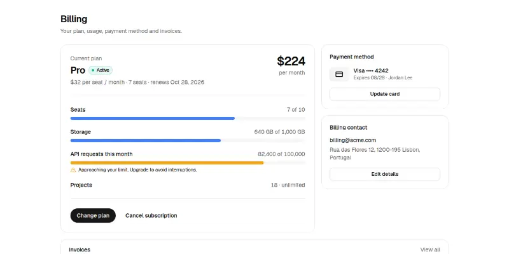Click the '7 of 10' seats value
The width and height of the screenshot is (509, 254).
coord(296,109)
